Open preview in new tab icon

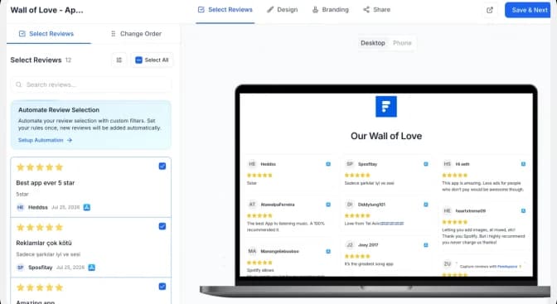click(490, 10)
